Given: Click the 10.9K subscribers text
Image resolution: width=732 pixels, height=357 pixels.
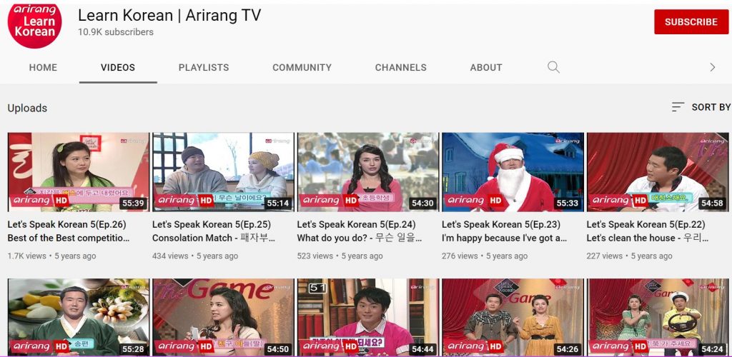Looking at the screenshot, I should [115, 32].
